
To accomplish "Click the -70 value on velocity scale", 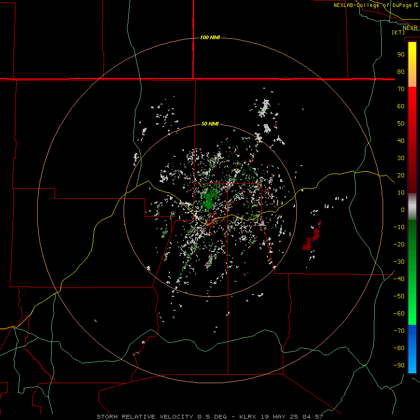I will [x=399, y=331].
